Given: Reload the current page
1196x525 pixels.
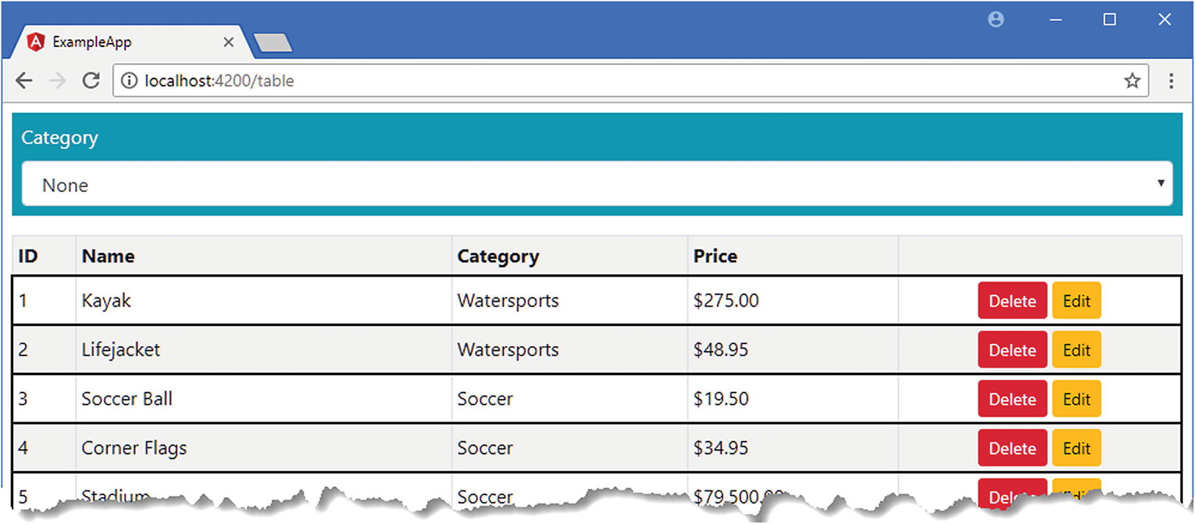Looking at the screenshot, I should coord(91,81).
